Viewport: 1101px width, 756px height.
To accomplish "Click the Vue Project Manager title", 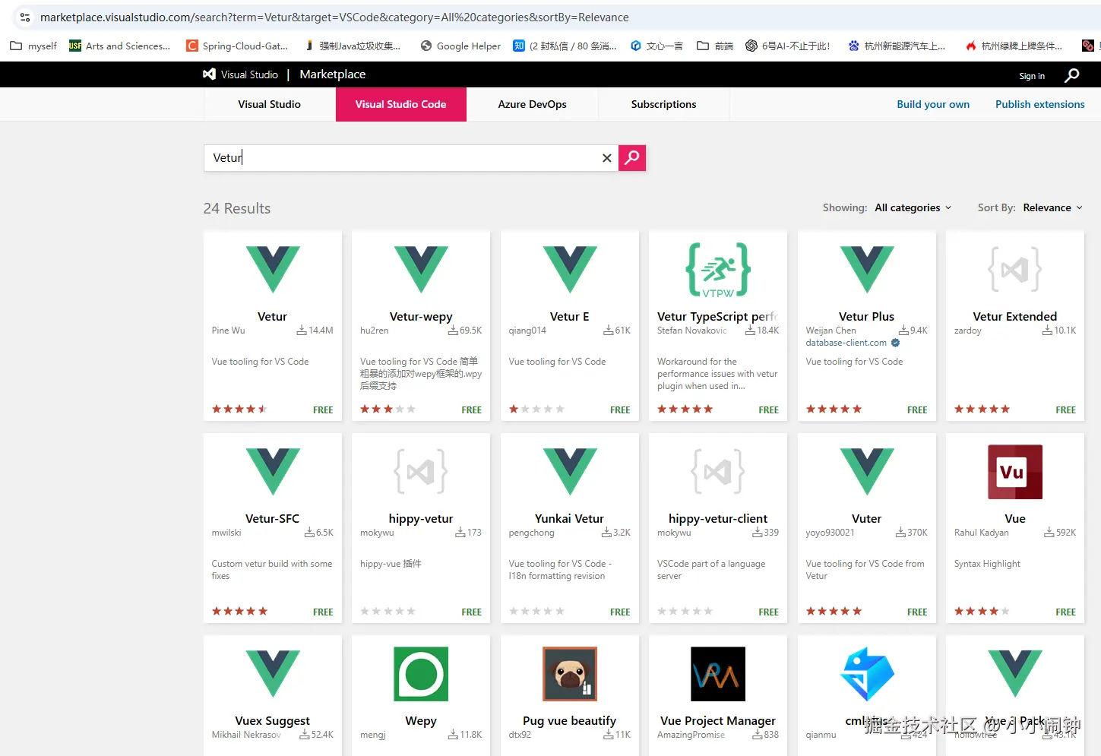I will tap(718, 720).
